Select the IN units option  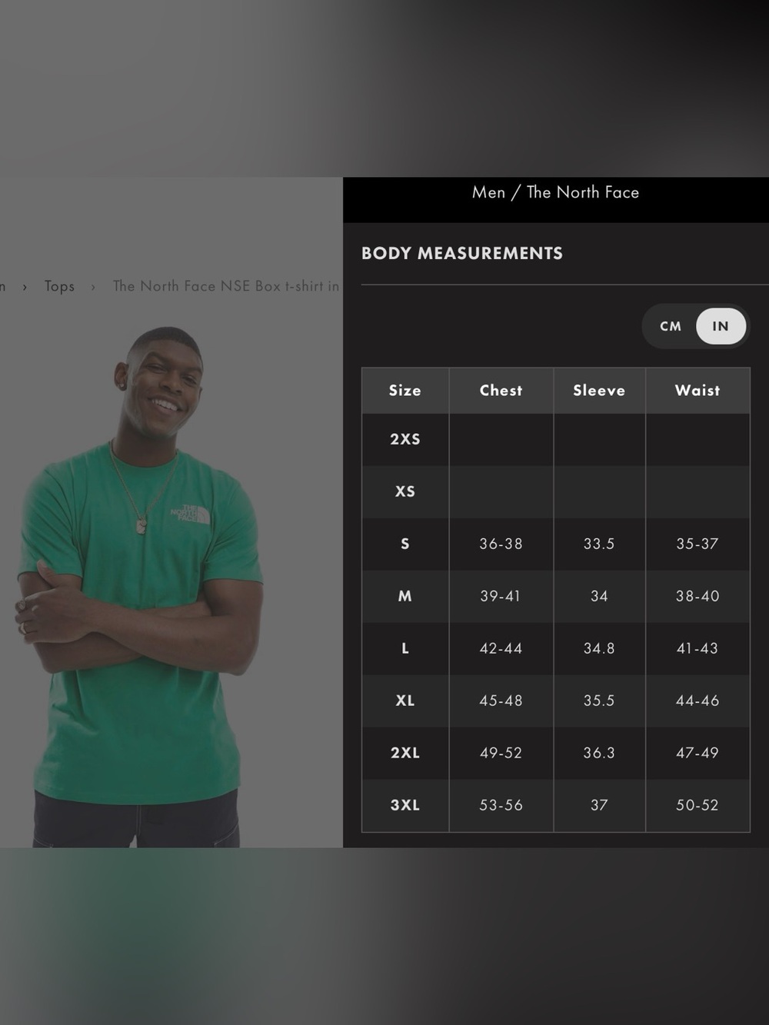[721, 326]
